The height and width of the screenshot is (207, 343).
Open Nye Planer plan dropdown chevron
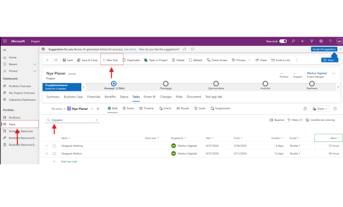[x=92, y=109]
